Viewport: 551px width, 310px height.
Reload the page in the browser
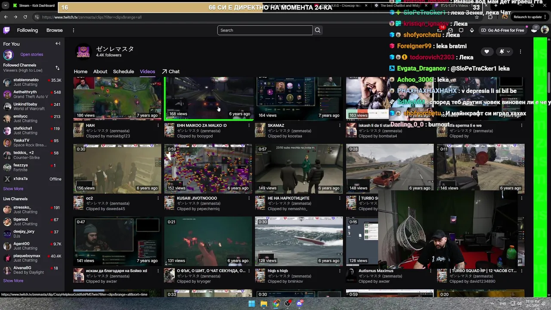(x=25, y=17)
